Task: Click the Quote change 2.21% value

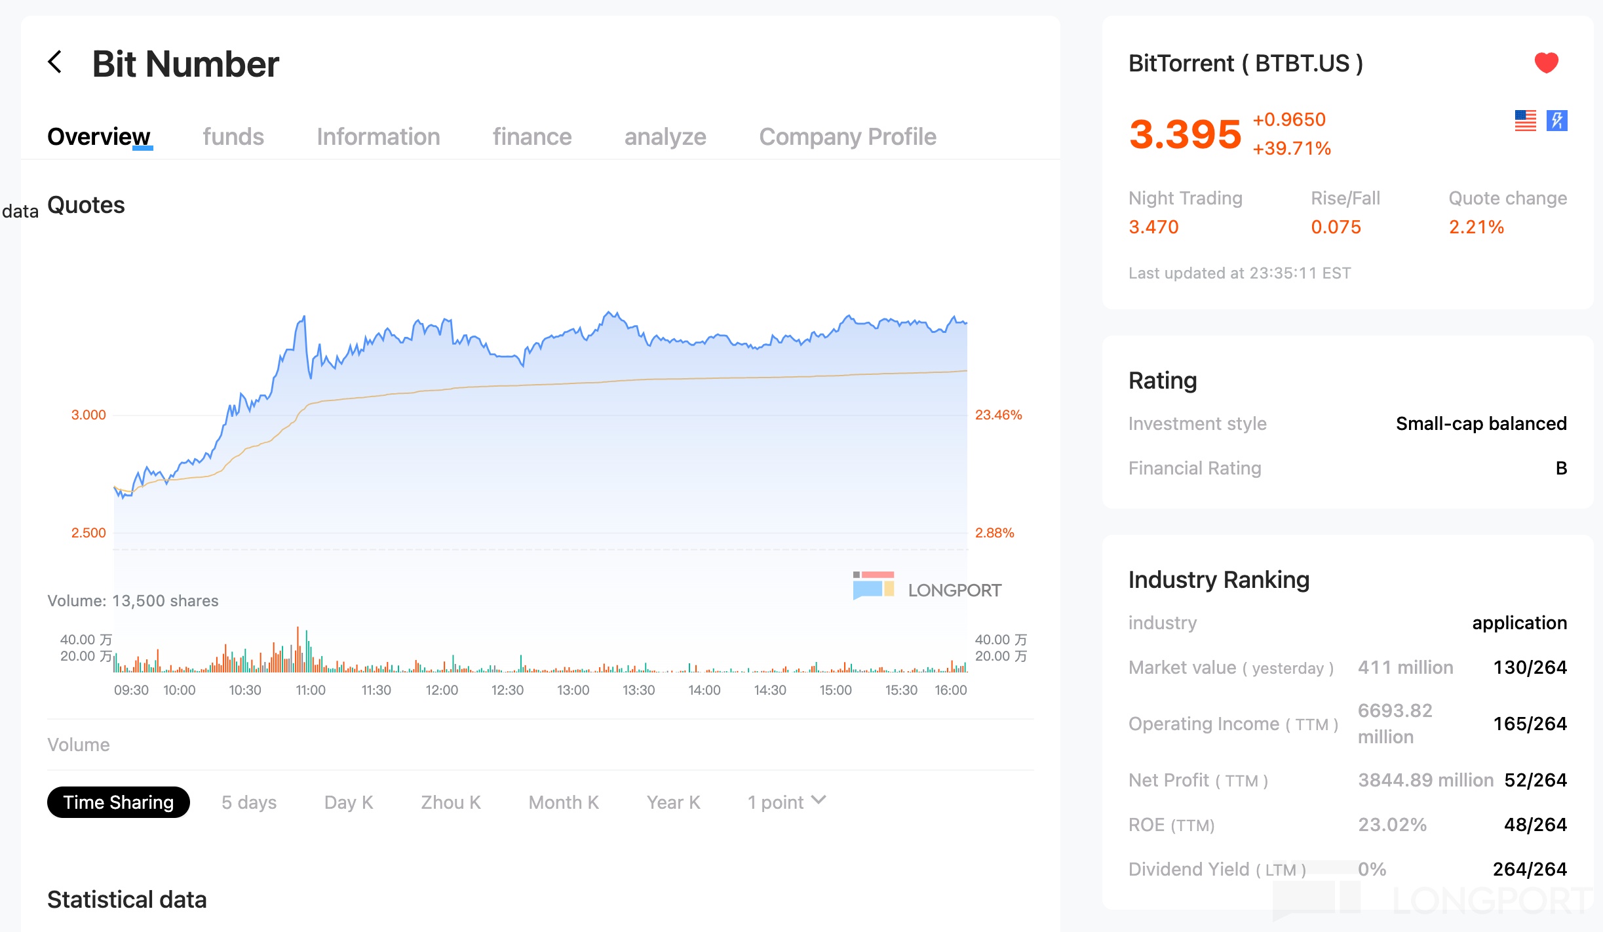Action: [1476, 227]
